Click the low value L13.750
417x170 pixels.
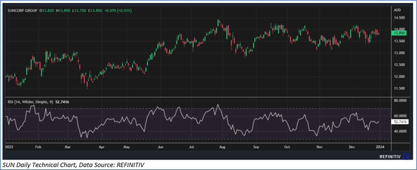pyautogui.click(x=80, y=10)
